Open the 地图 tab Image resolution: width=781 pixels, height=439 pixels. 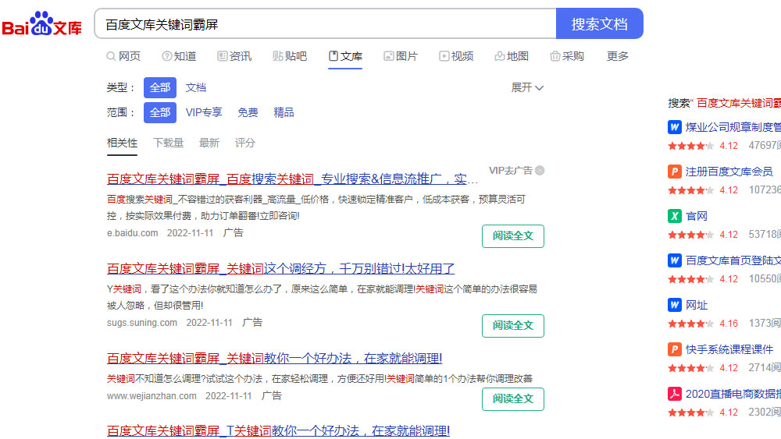(512, 56)
